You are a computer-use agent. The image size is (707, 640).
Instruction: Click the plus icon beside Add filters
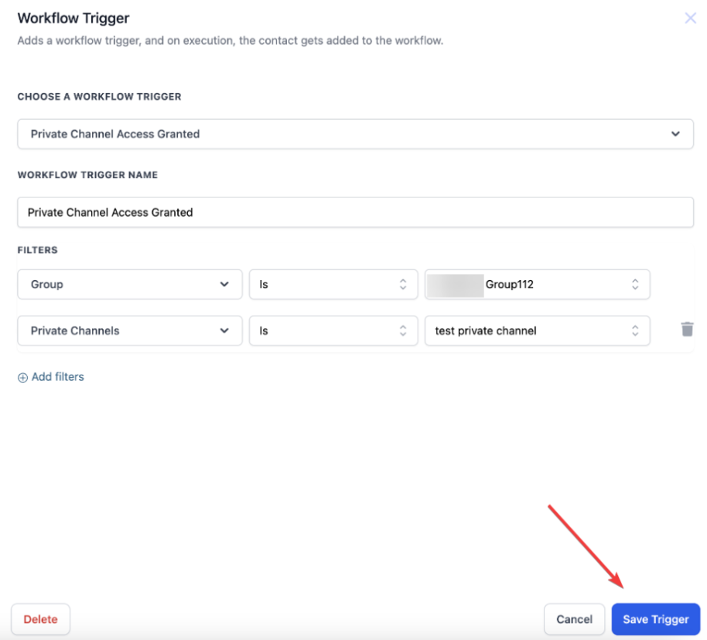coord(22,378)
